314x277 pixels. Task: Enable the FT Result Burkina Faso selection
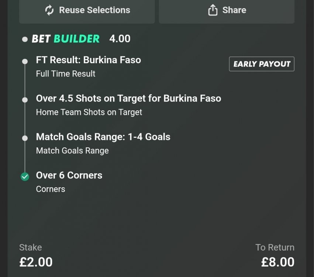[x=88, y=60]
